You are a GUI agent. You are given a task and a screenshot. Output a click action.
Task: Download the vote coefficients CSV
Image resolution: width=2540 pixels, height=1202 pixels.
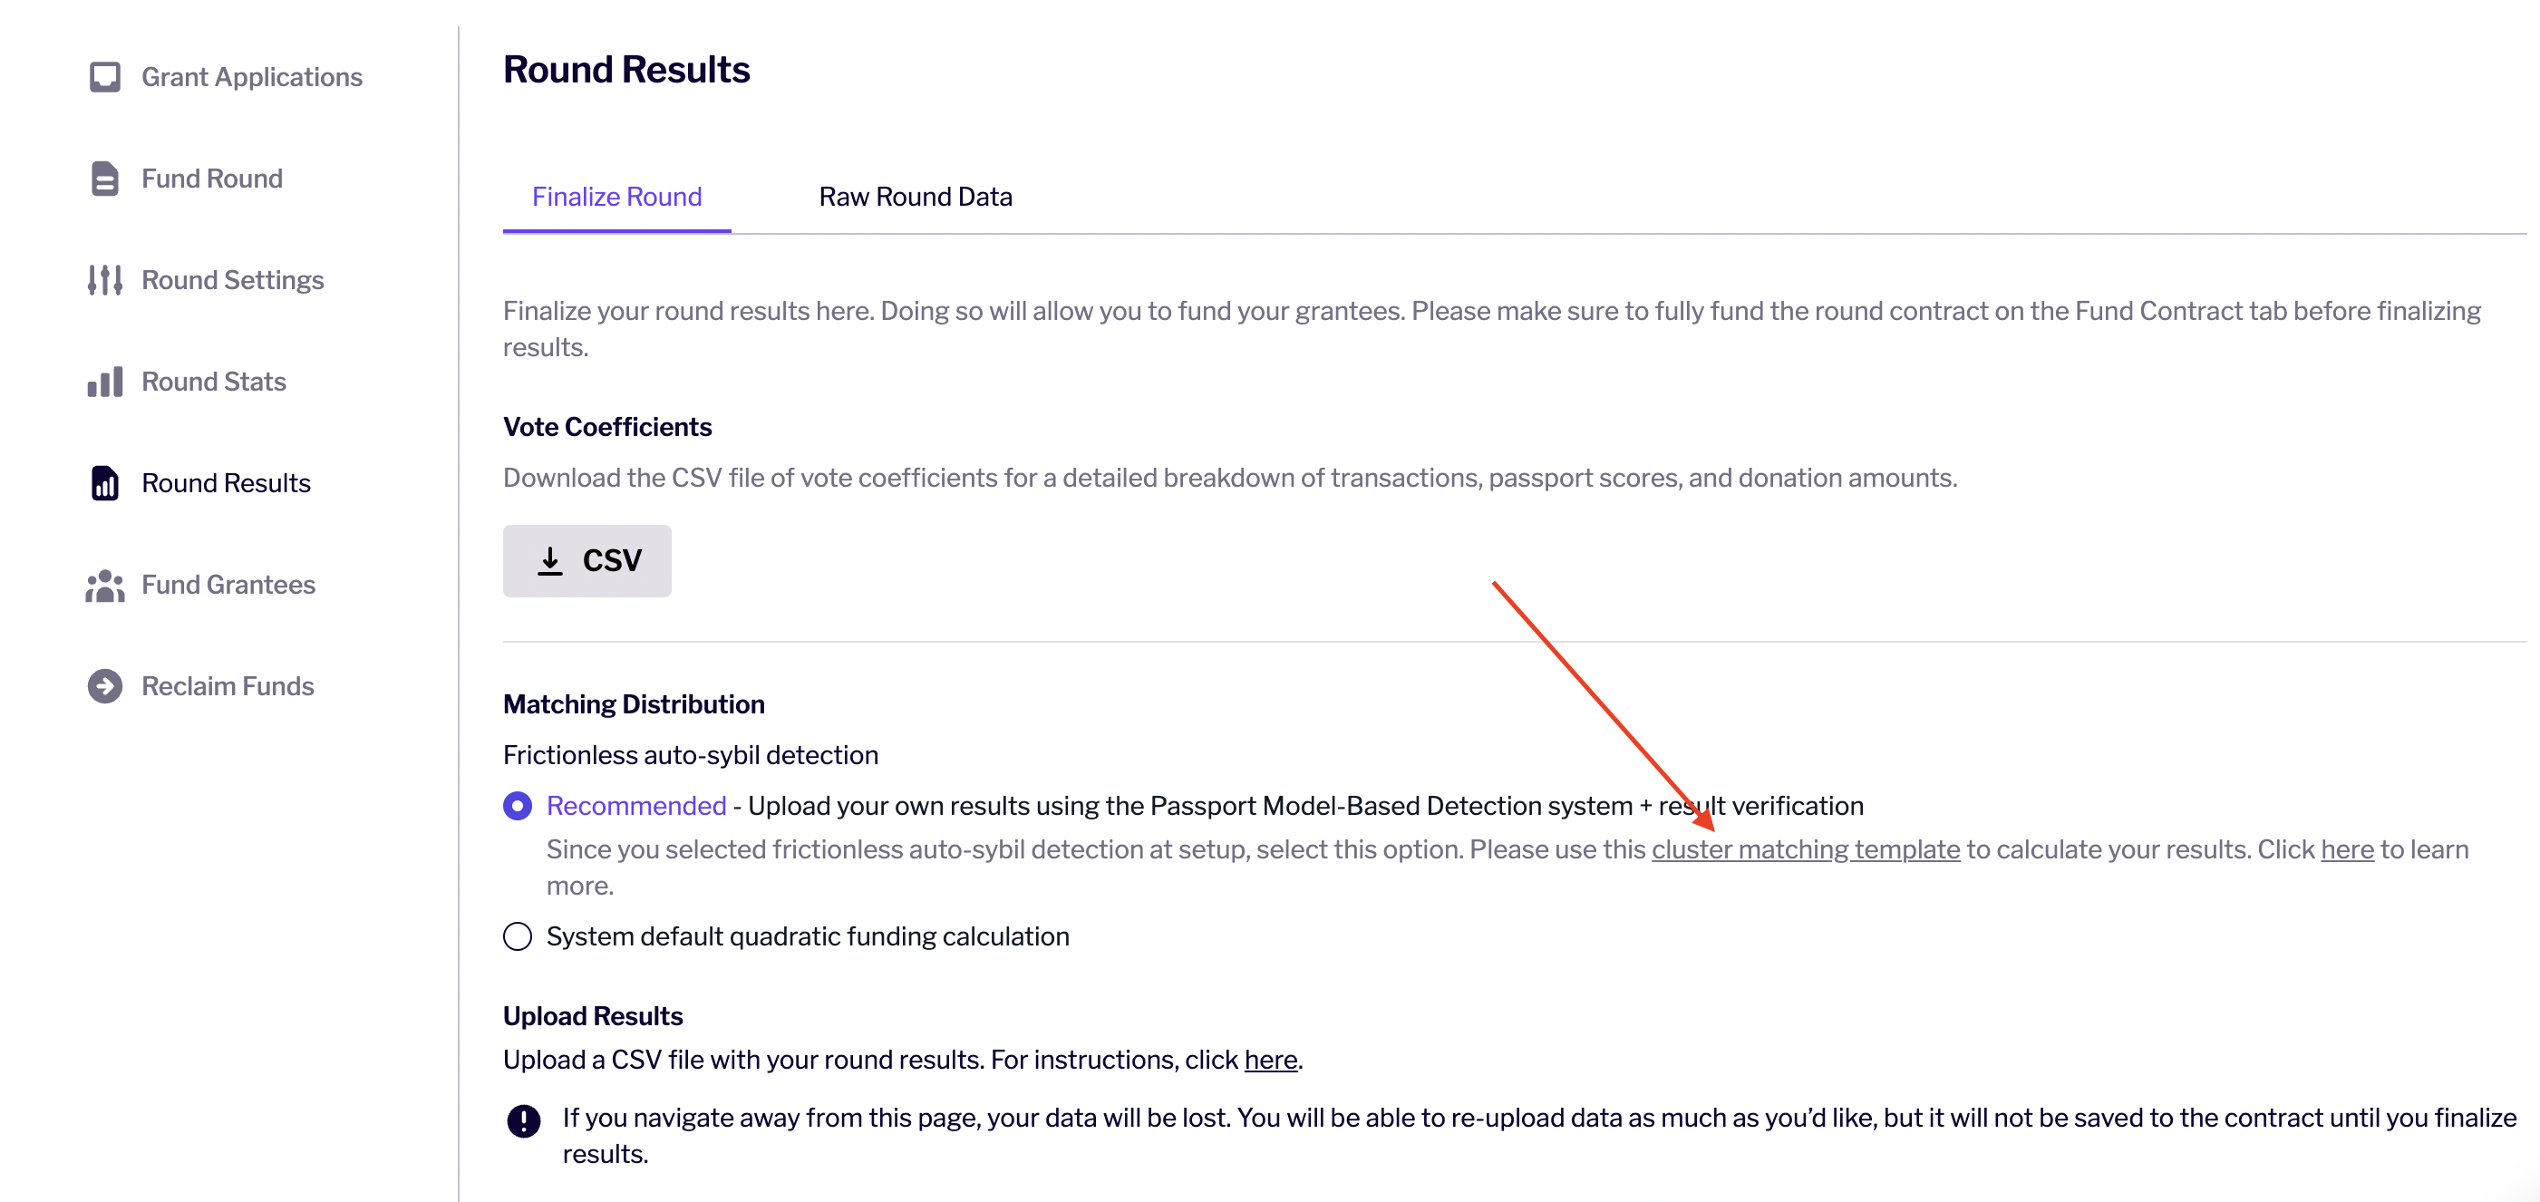coord(587,560)
